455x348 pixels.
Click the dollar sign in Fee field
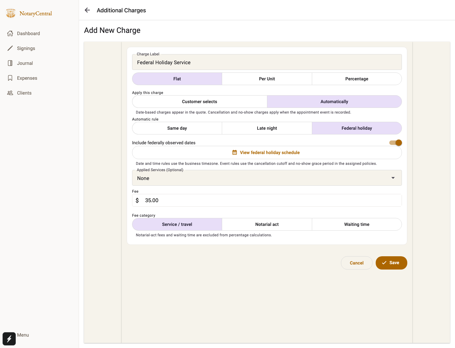(x=137, y=200)
